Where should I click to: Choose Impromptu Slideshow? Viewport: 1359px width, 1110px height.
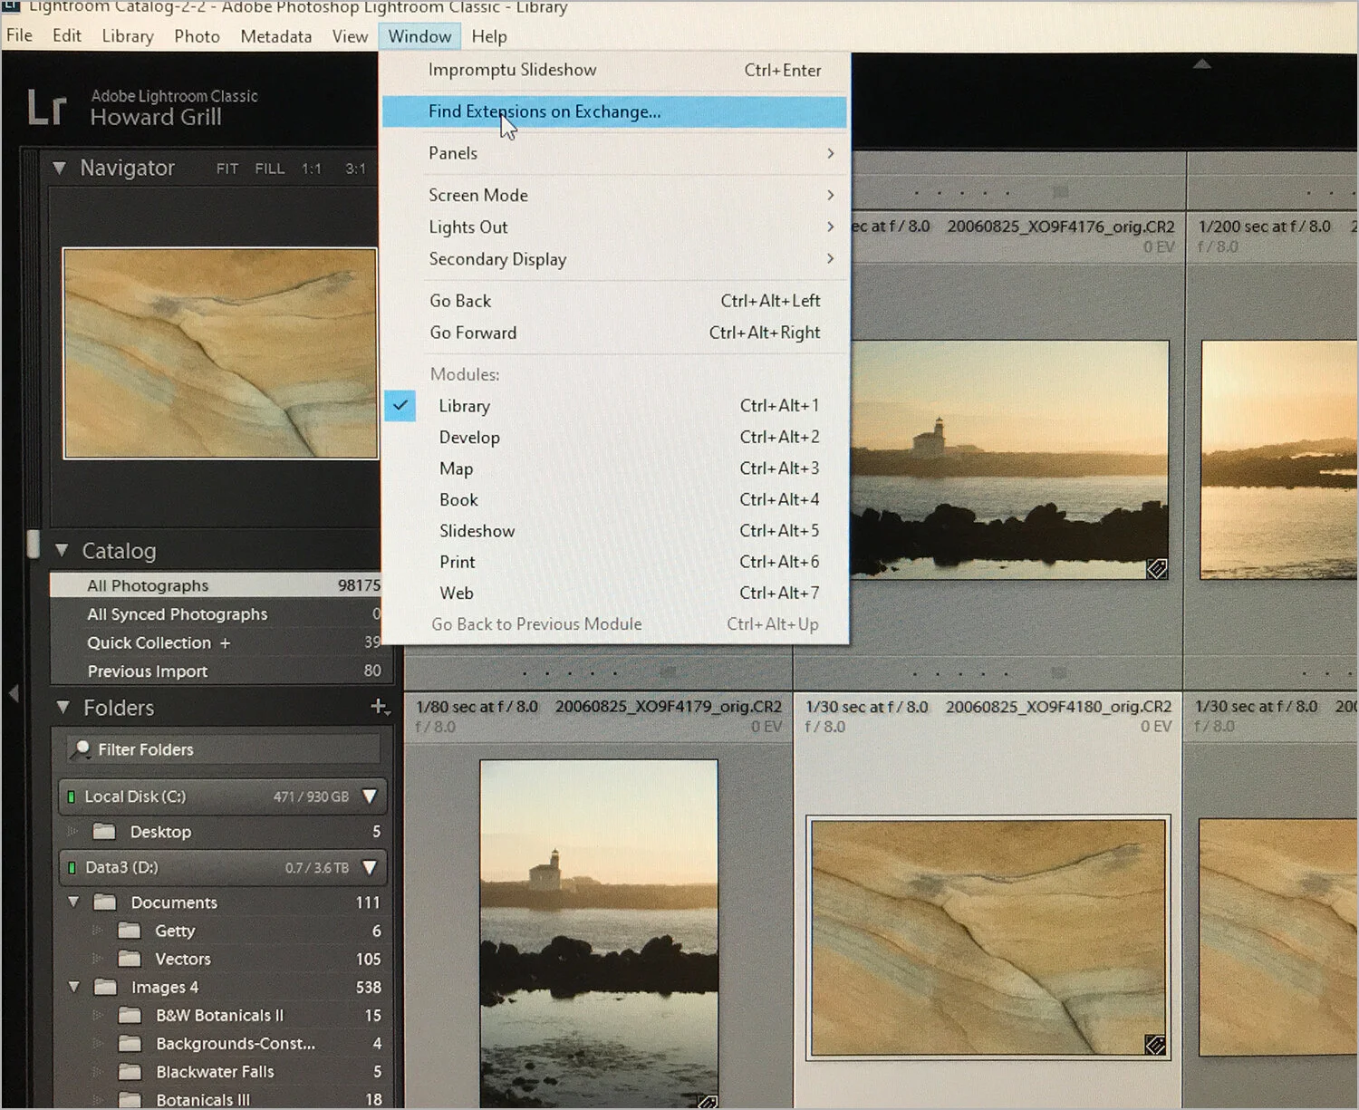coord(616,70)
